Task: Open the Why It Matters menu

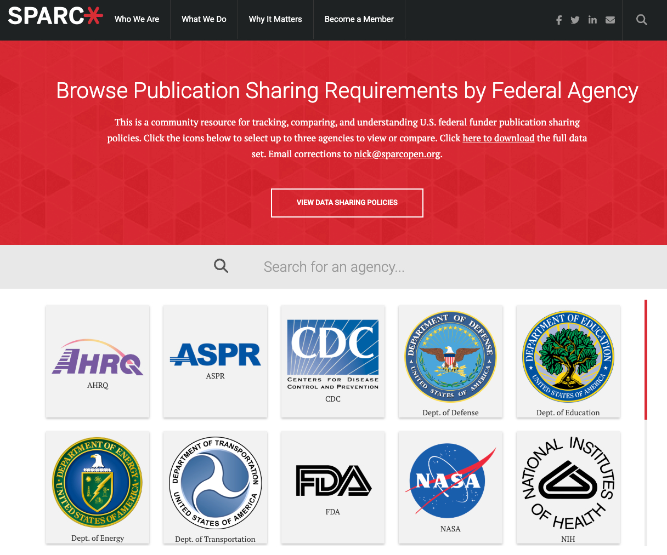Action: [275, 19]
